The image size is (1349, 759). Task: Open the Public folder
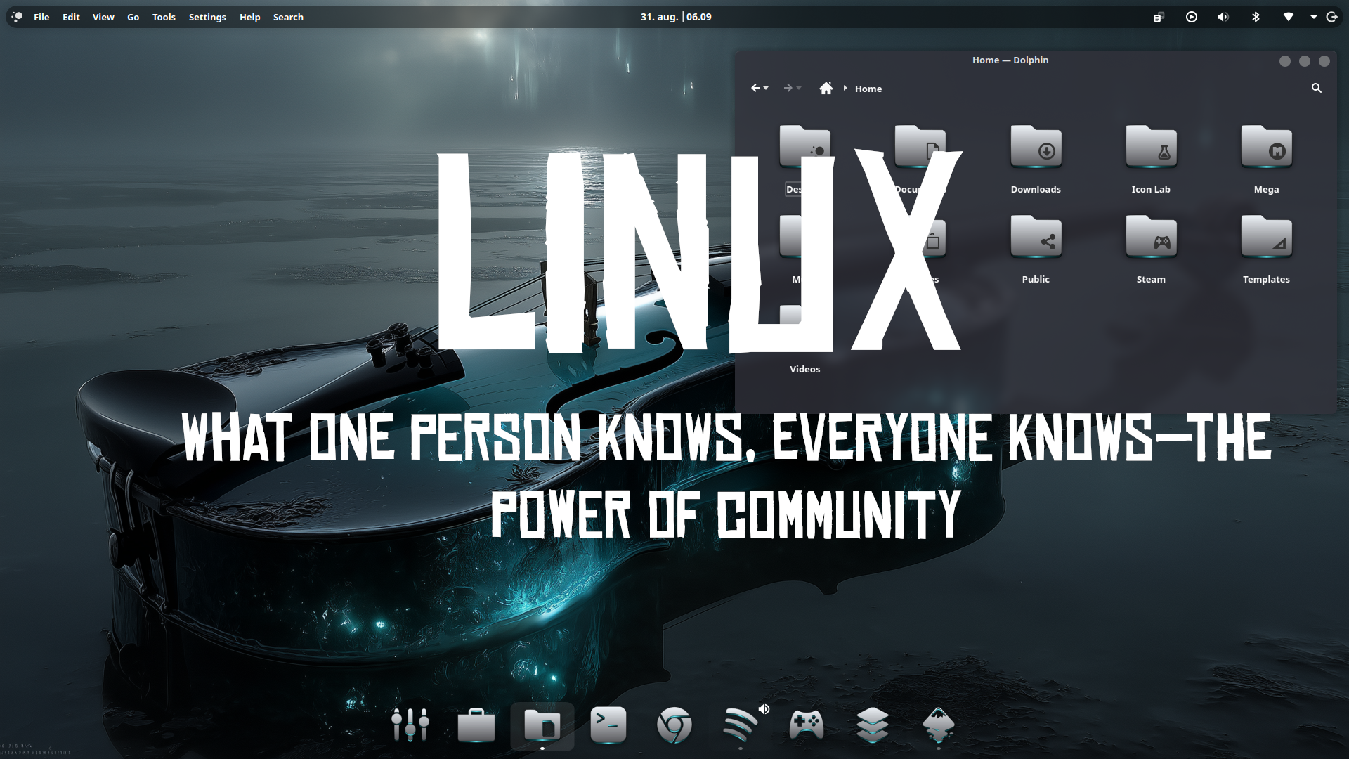coord(1036,239)
